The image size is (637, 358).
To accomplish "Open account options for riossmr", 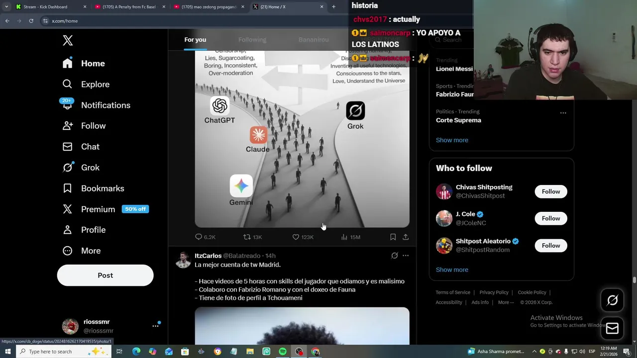I will pyautogui.click(x=156, y=326).
